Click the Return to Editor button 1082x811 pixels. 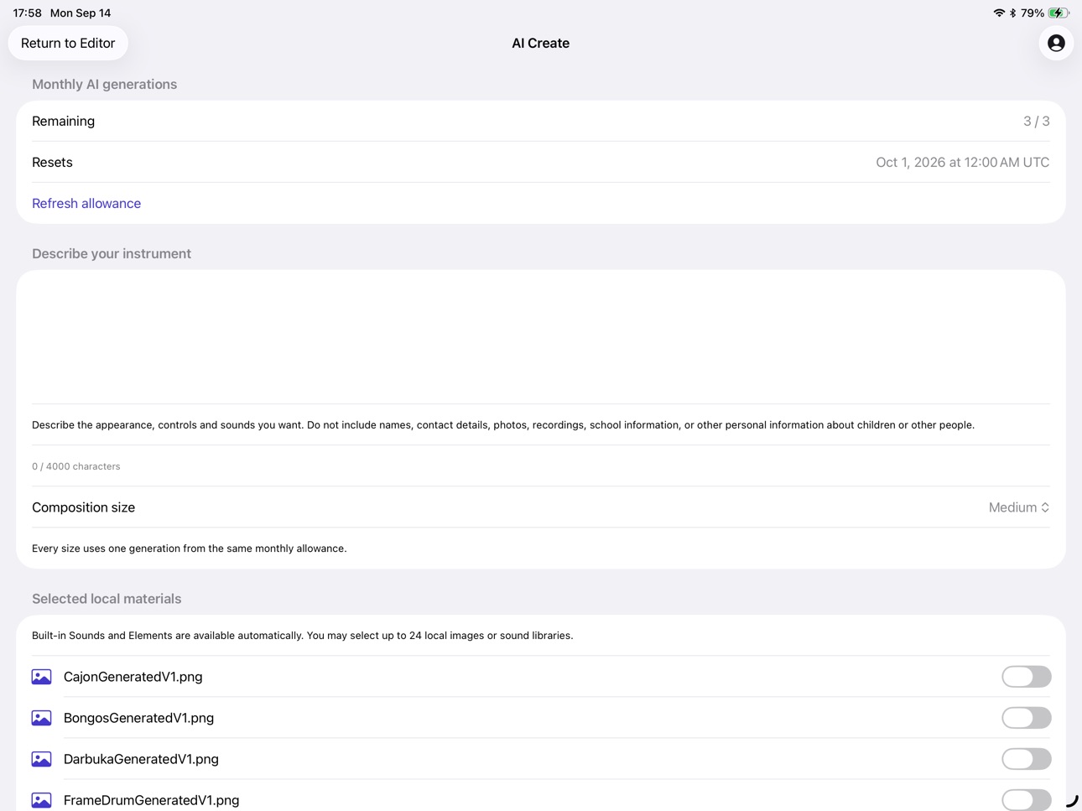68,43
